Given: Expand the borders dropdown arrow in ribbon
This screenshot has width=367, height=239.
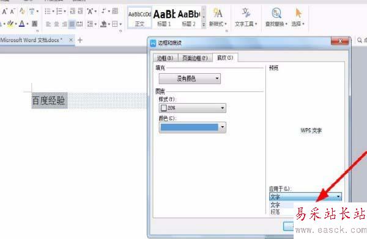Looking at the screenshot, I should pos(120,24).
